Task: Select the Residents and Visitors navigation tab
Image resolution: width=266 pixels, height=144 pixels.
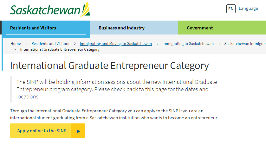Action: pyautogui.click(x=33, y=28)
